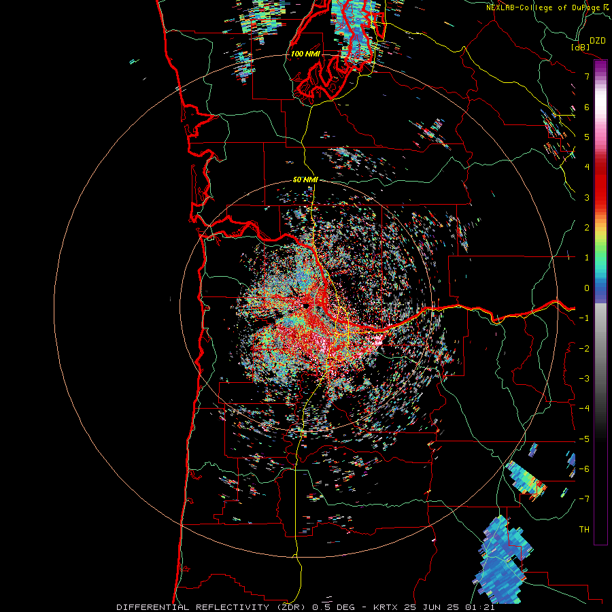612x612 pixels.
Task: Click the -5 label on color scale
Action: point(584,439)
